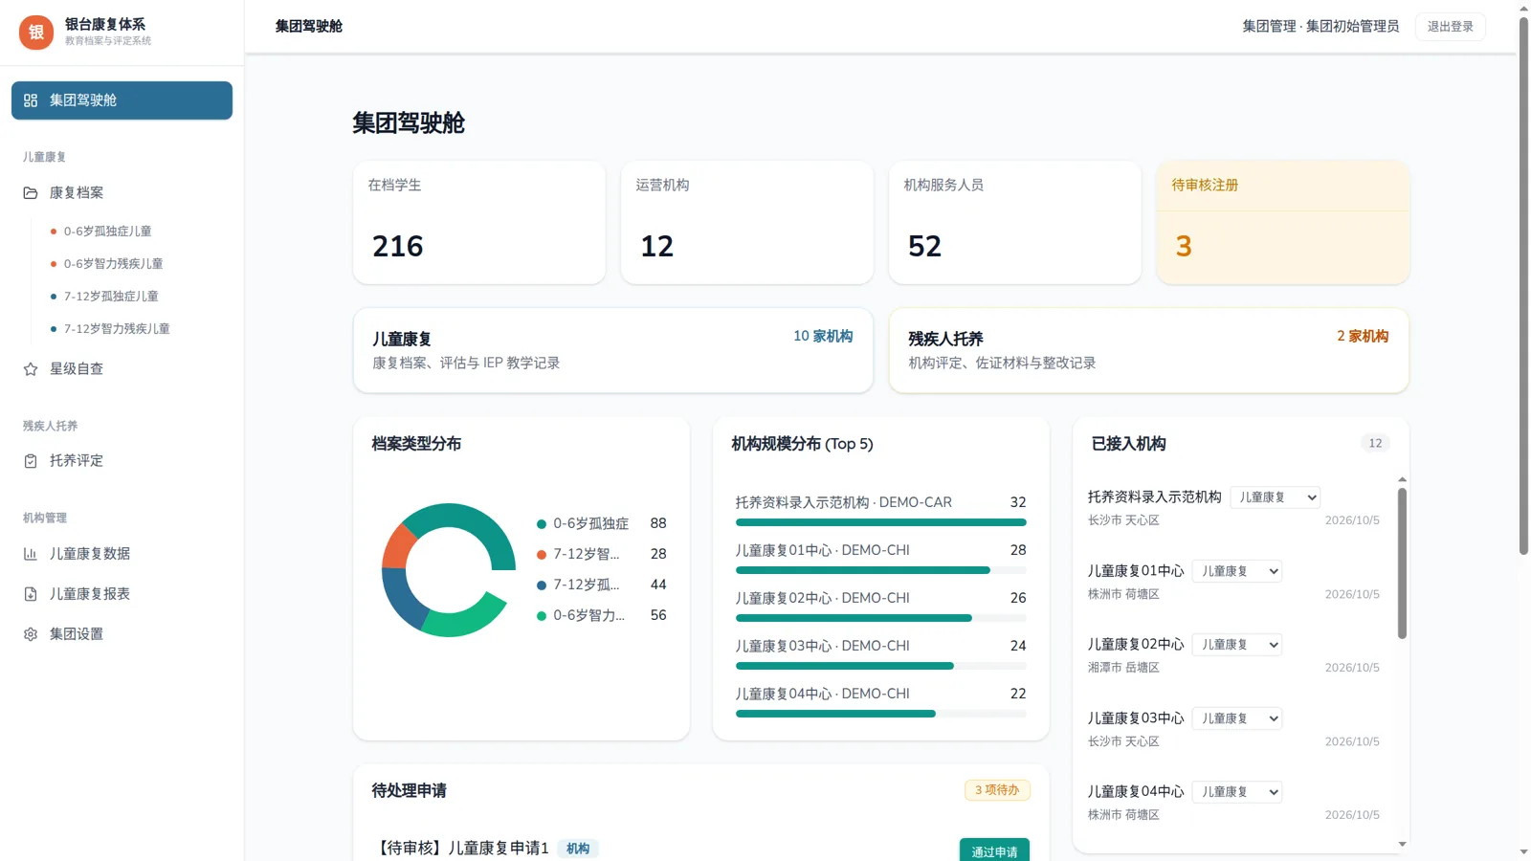Open type dropdown for 儿童康复02中心
1531x861 pixels.
tap(1237, 645)
